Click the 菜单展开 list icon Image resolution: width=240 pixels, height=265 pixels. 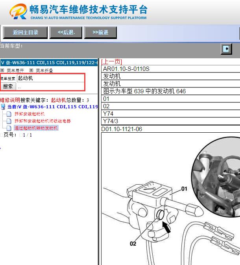pyautogui.click(x=2, y=70)
